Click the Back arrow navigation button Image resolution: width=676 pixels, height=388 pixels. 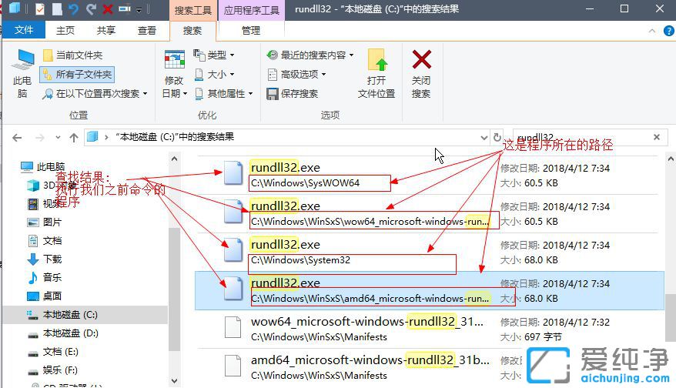[17, 137]
